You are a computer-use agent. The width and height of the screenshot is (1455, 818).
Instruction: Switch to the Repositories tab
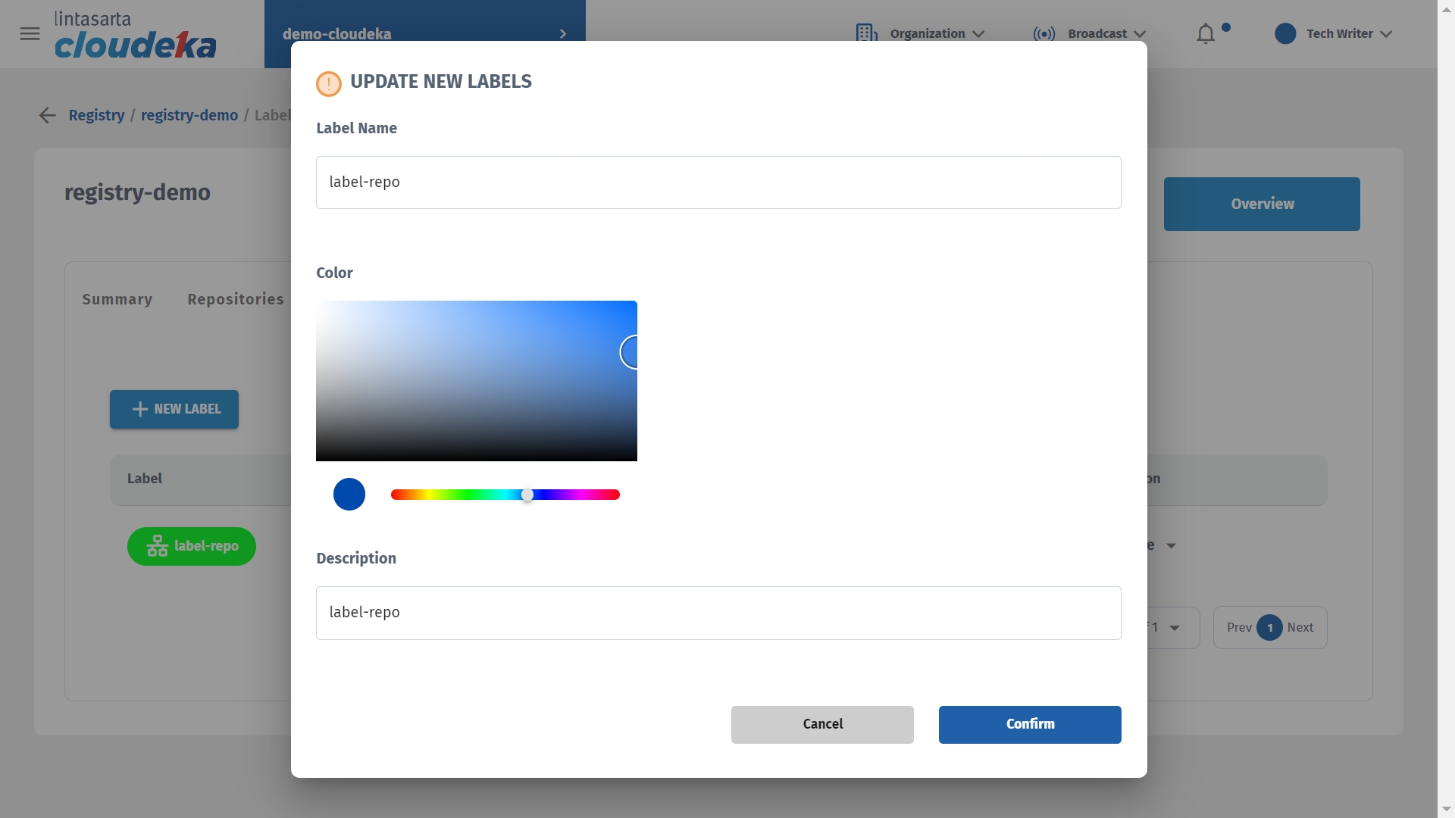pyautogui.click(x=235, y=299)
